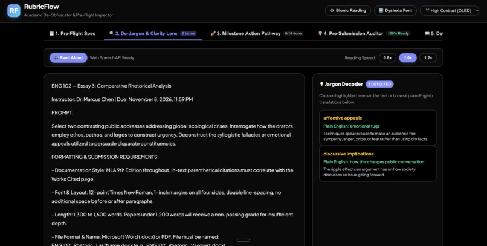
Task: Click the 2 terms badge on Clarity Lens tab
Action: 189,34
